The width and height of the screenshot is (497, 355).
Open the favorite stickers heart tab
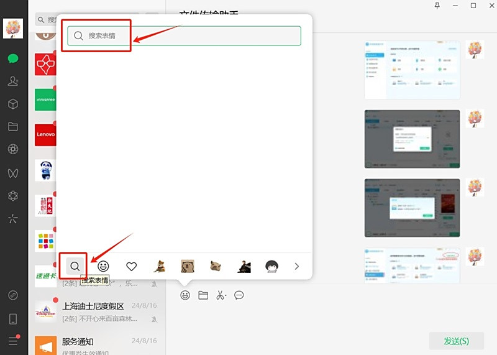pyautogui.click(x=131, y=266)
